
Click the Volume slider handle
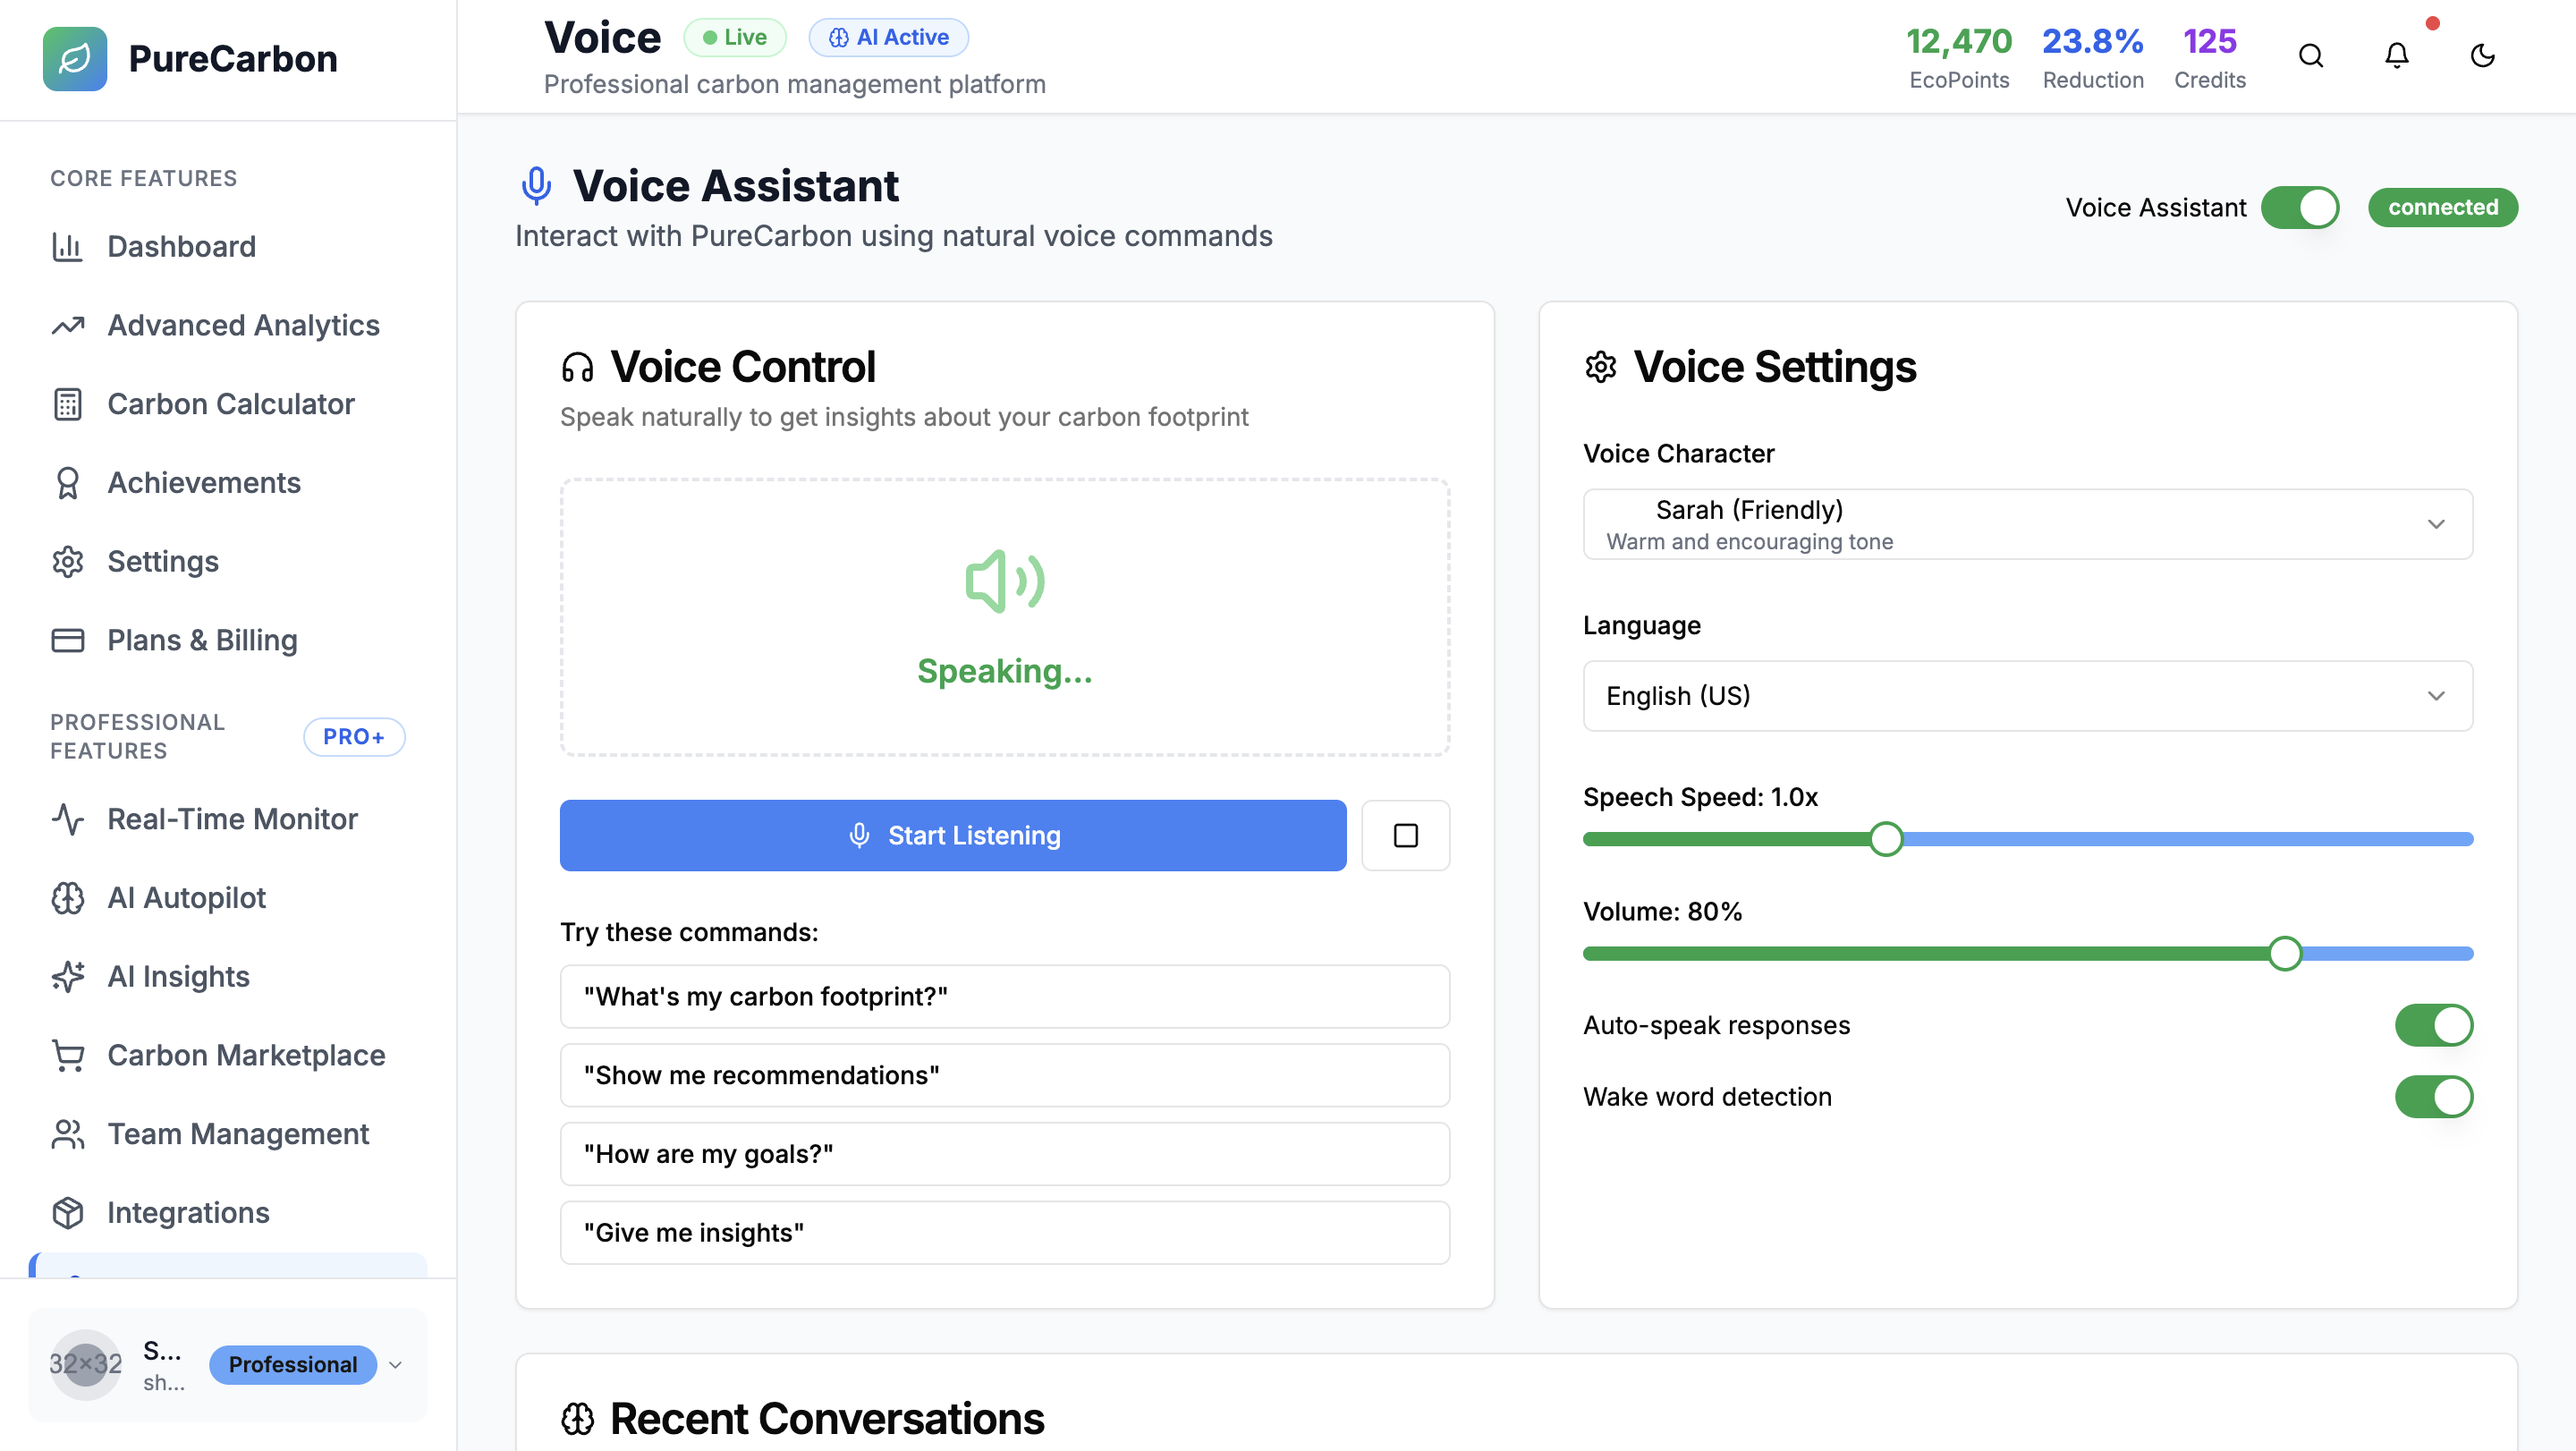click(2284, 953)
